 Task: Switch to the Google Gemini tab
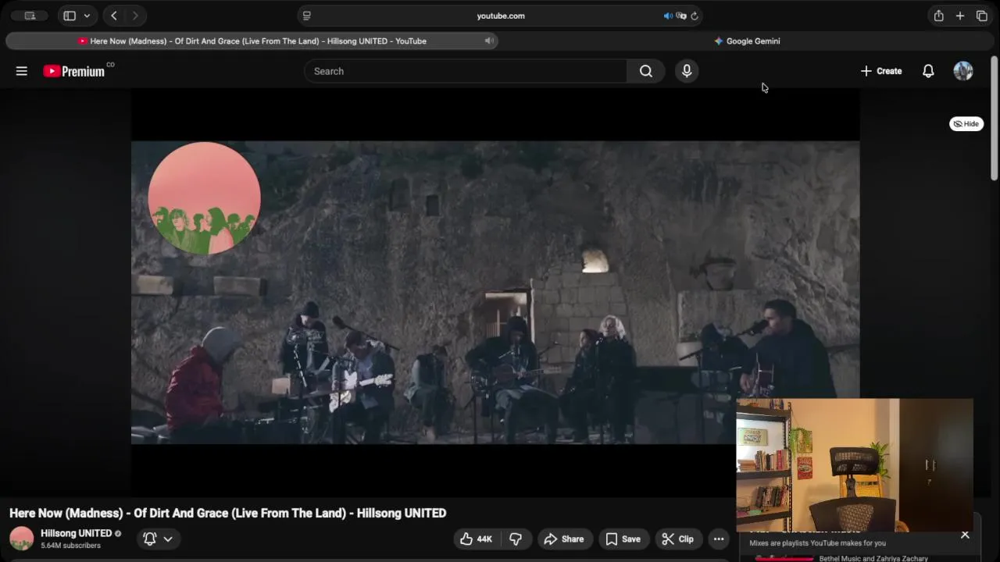(x=747, y=41)
